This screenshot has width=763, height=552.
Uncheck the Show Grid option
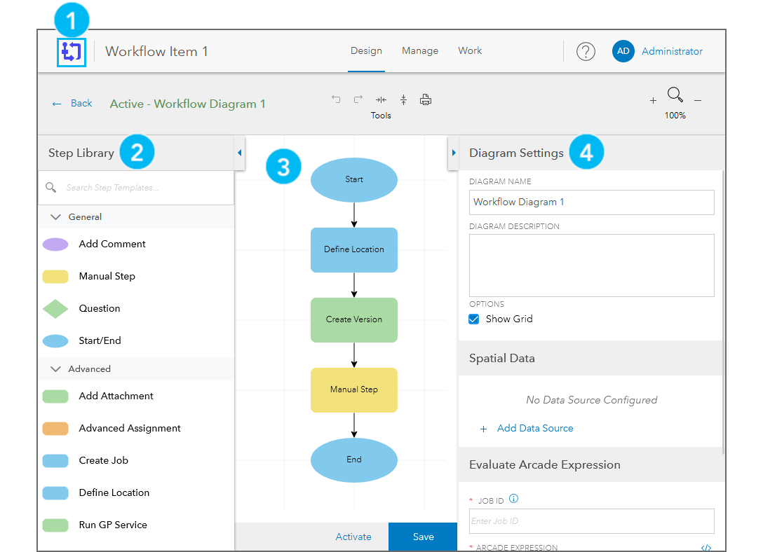tap(473, 319)
